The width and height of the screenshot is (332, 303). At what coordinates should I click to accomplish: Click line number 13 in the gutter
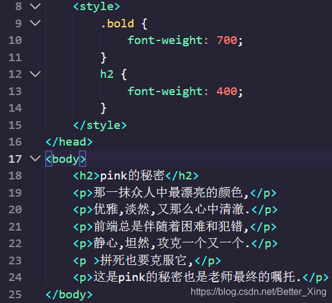click(15, 91)
